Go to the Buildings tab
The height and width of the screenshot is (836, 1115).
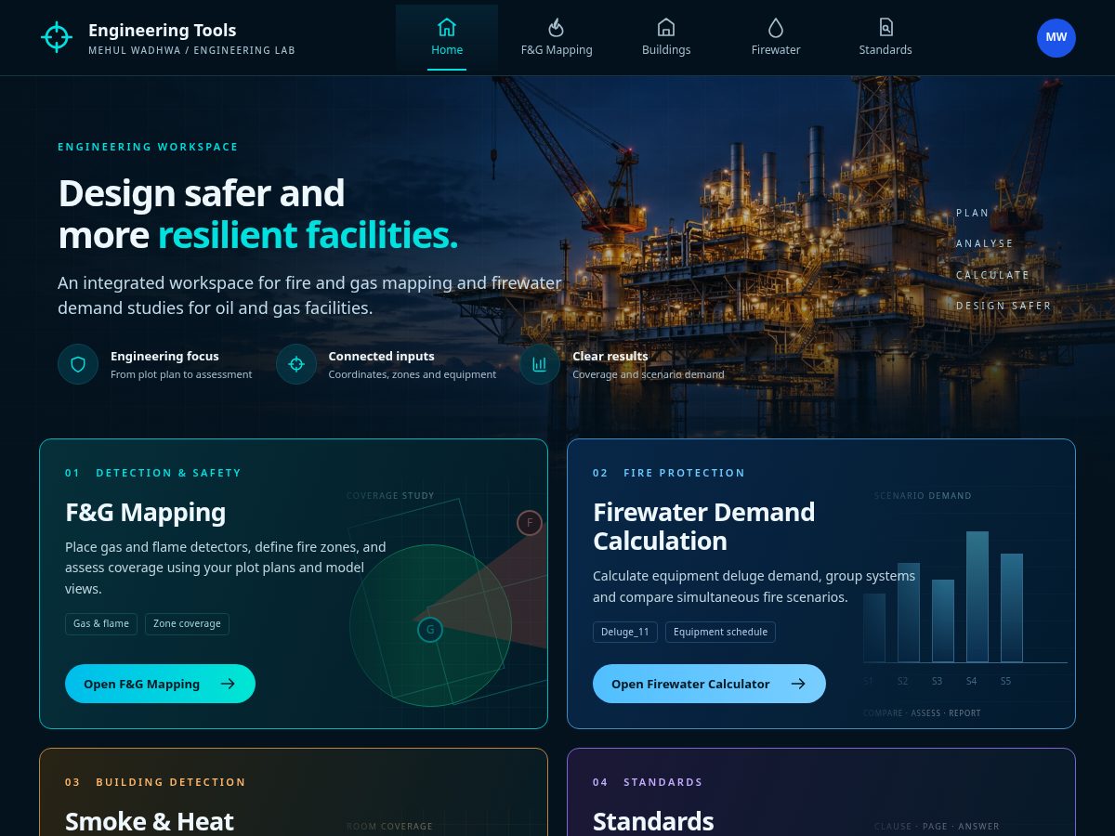(666, 38)
